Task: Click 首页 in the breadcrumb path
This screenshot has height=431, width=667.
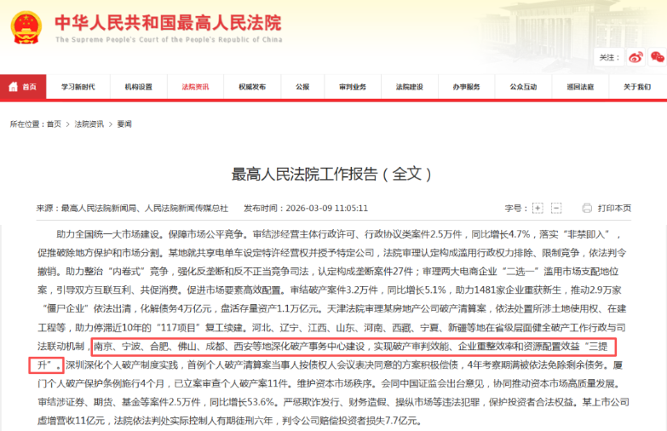Action: [54, 124]
